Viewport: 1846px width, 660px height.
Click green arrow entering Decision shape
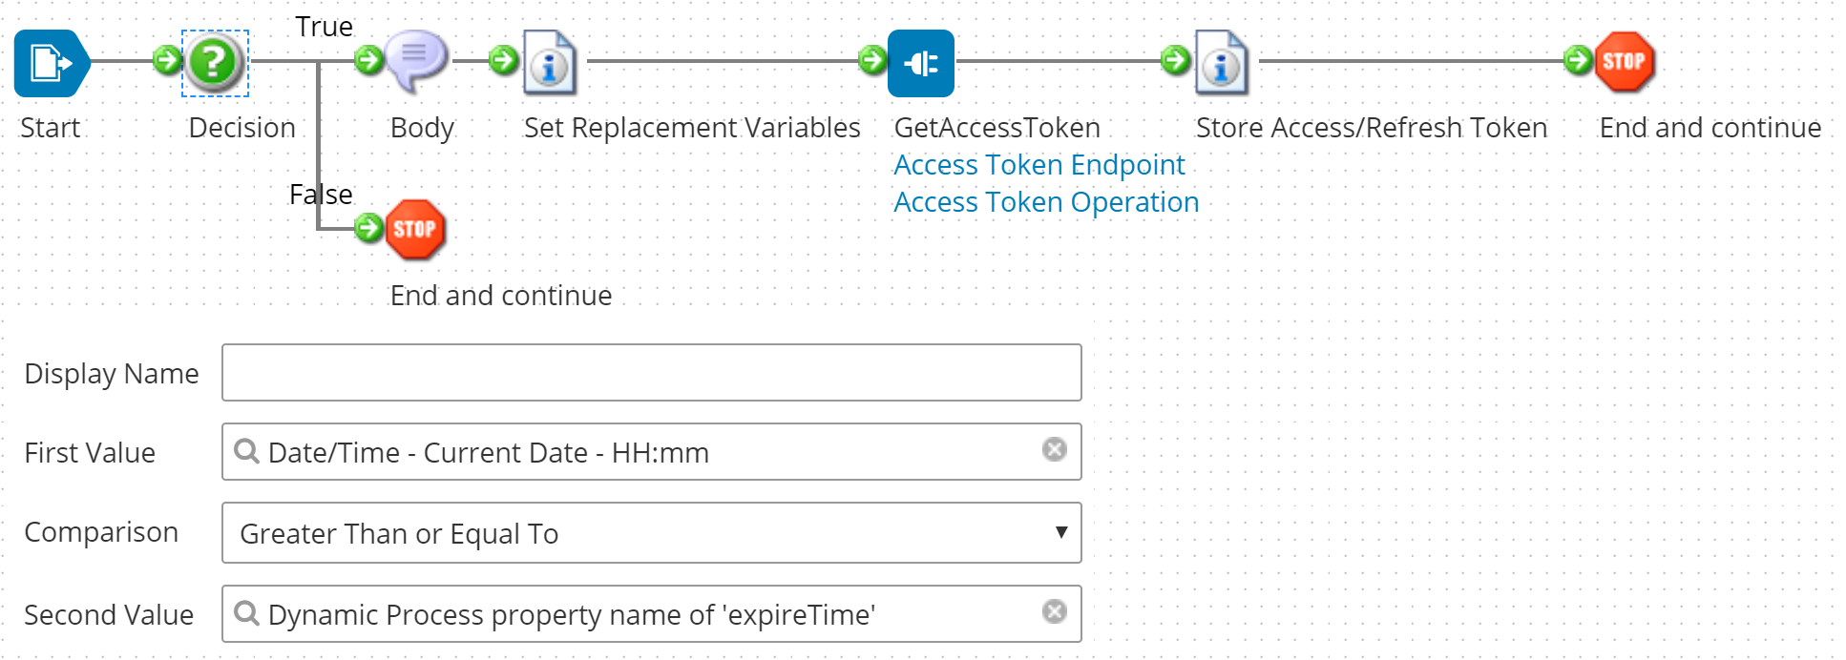pyautogui.click(x=167, y=61)
